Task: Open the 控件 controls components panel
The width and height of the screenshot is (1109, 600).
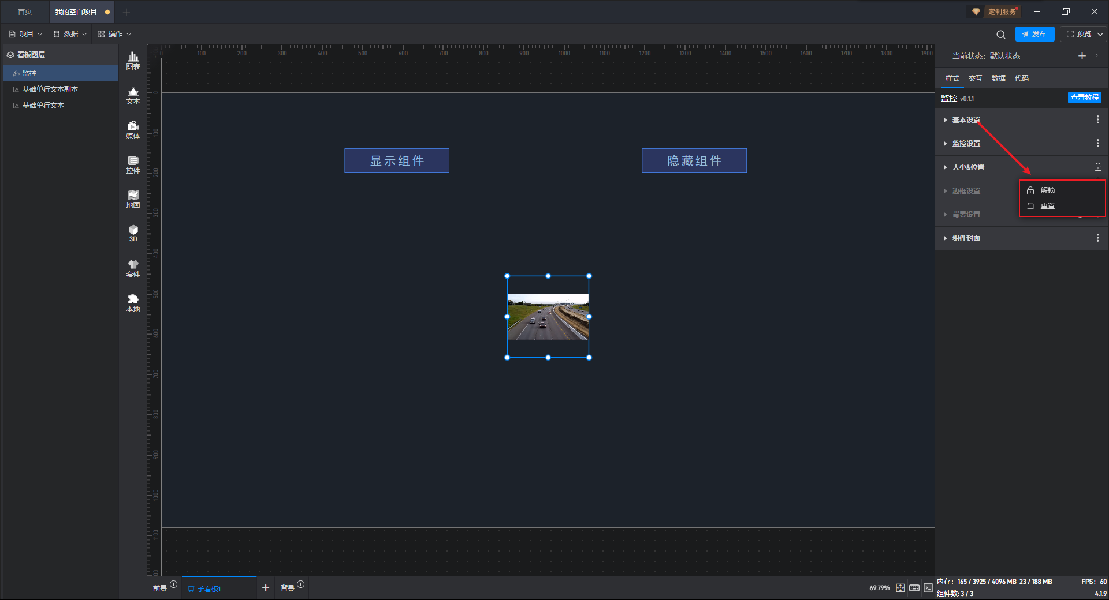Action: coord(133,164)
